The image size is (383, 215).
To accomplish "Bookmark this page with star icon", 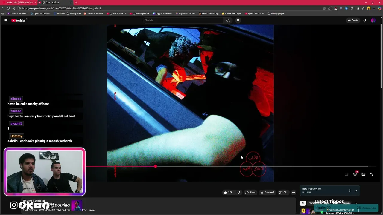I will point(329,8).
